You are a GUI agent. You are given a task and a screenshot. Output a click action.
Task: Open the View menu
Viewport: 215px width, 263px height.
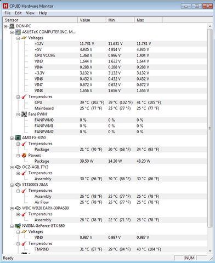tap(30, 13)
